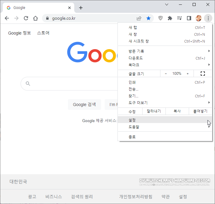Enter fullscreen using the fullscreen icon

[x=203, y=74]
